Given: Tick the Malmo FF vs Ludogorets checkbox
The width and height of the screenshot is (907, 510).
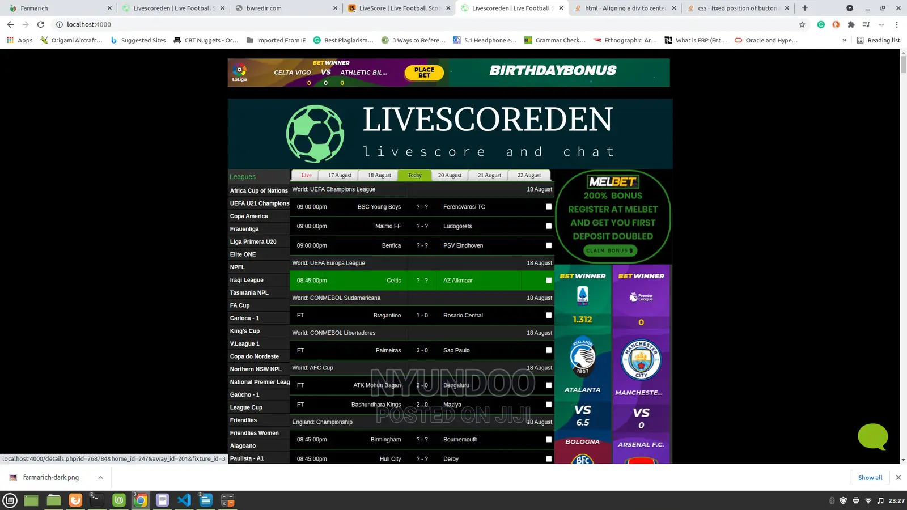Looking at the screenshot, I should pos(549,226).
